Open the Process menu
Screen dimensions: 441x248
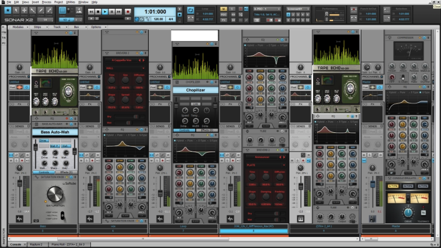click(46, 2)
